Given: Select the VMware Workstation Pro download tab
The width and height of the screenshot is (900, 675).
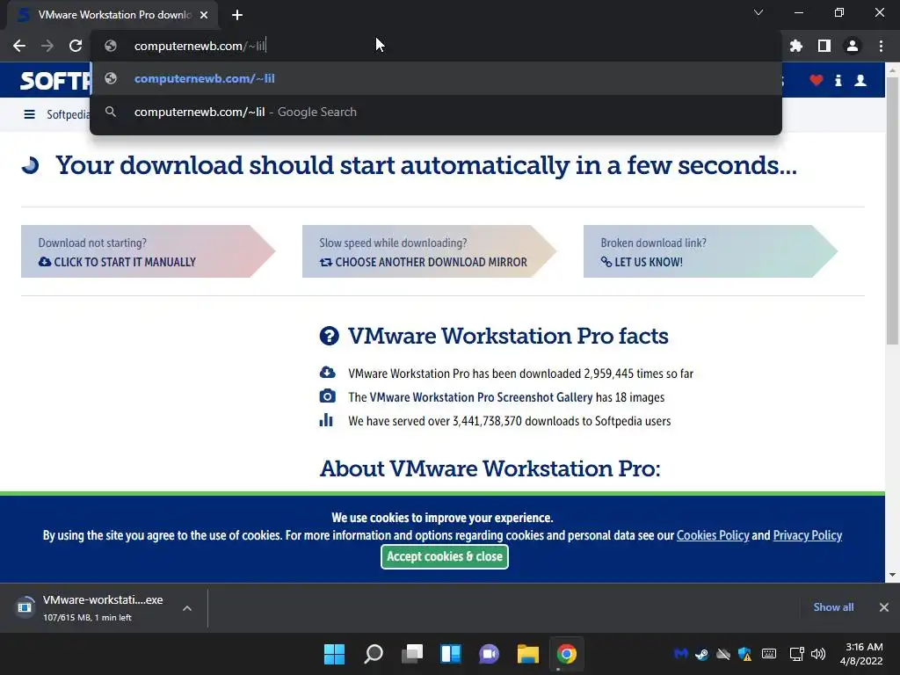Looking at the screenshot, I should pos(112,15).
